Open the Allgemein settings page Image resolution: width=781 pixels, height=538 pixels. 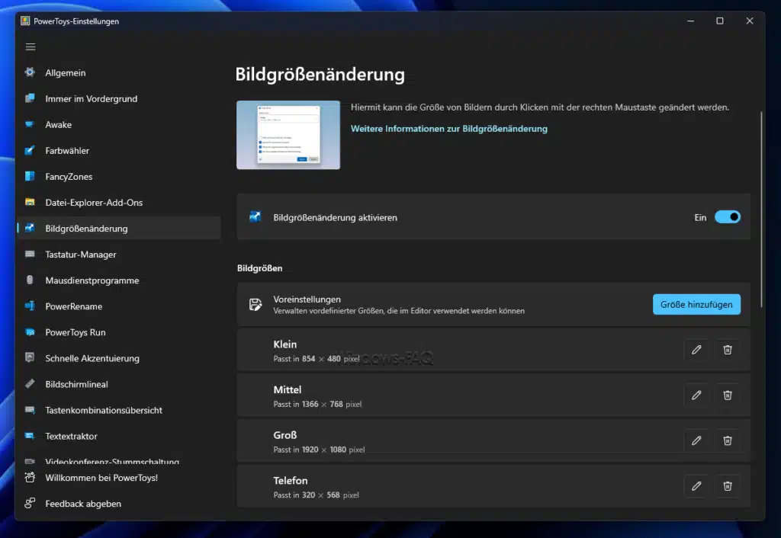[x=119, y=72]
